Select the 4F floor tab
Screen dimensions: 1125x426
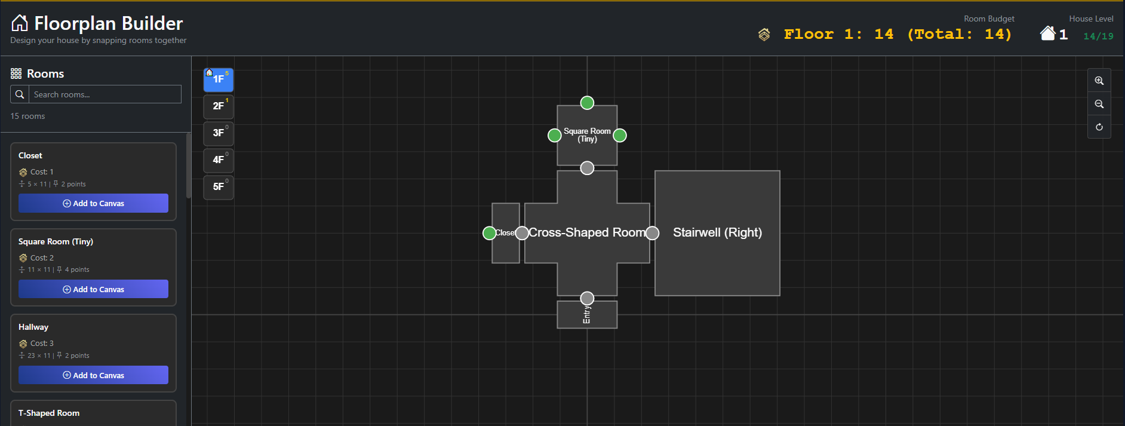[x=219, y=160]
